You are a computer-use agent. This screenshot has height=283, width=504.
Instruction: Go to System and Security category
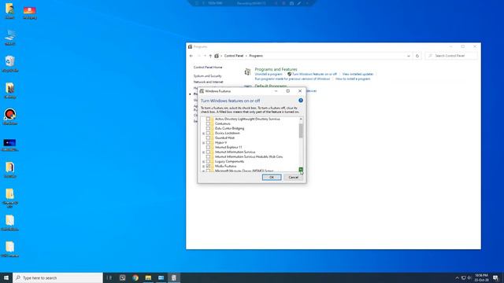(x=207, y=76)
